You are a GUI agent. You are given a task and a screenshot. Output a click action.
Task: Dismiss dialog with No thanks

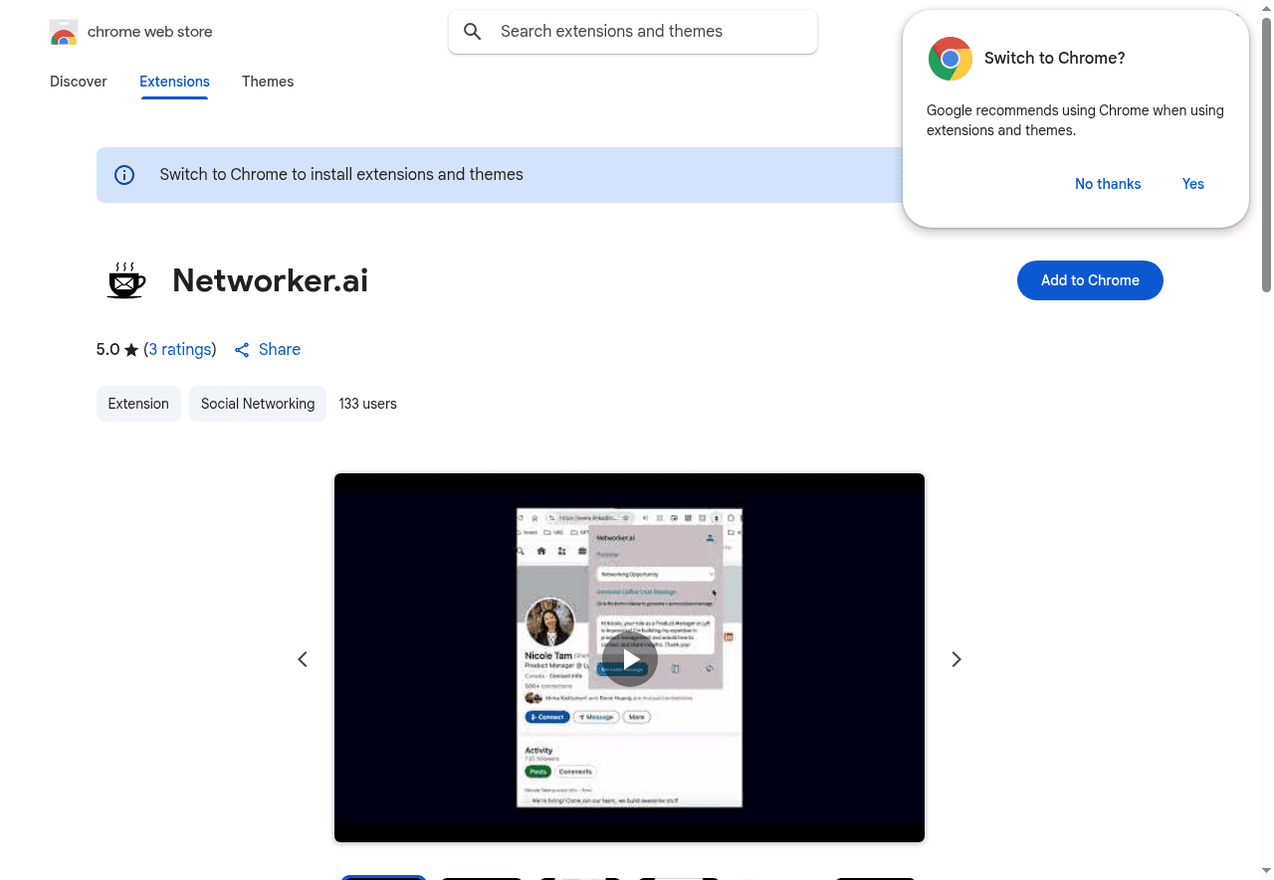[x=1108, y=184]
